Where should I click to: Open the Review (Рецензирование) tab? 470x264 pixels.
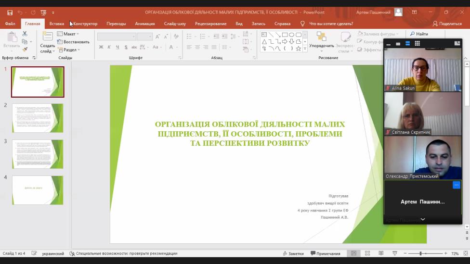point(210,24)
